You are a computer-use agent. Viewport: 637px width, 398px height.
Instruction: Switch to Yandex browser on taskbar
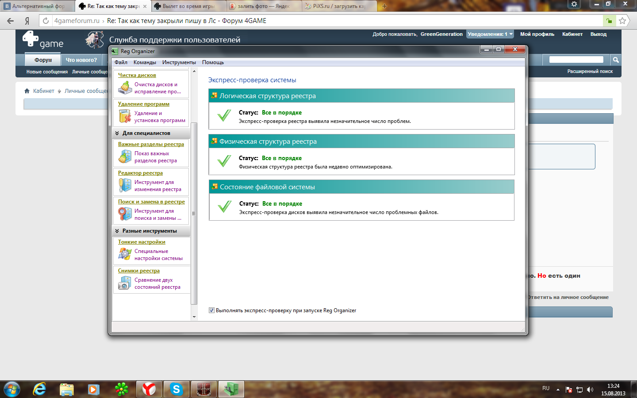tap(149, 389)
